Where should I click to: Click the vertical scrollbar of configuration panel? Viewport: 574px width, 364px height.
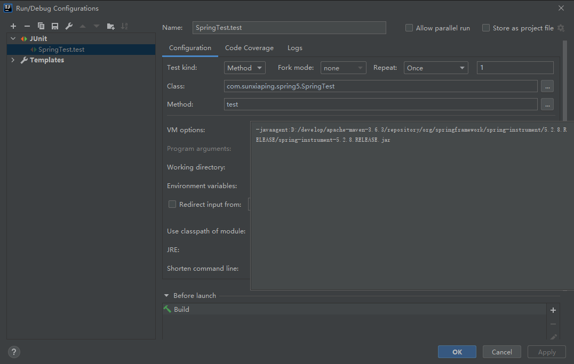[565, 80]
